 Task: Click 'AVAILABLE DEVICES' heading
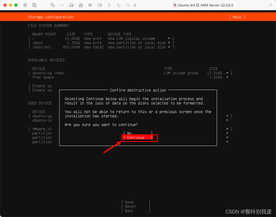(46, 60)
